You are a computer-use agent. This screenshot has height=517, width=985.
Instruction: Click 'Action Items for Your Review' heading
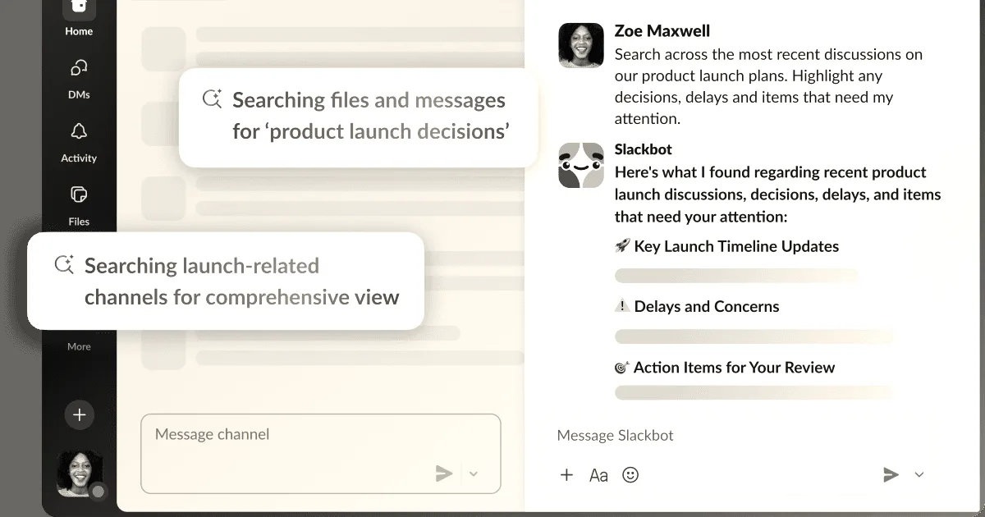coord(734,368)
